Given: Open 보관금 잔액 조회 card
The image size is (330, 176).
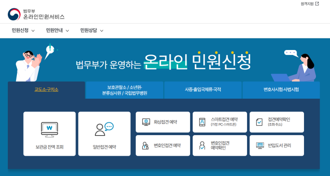Looking at the screenshot, I should tap(49, 134).
